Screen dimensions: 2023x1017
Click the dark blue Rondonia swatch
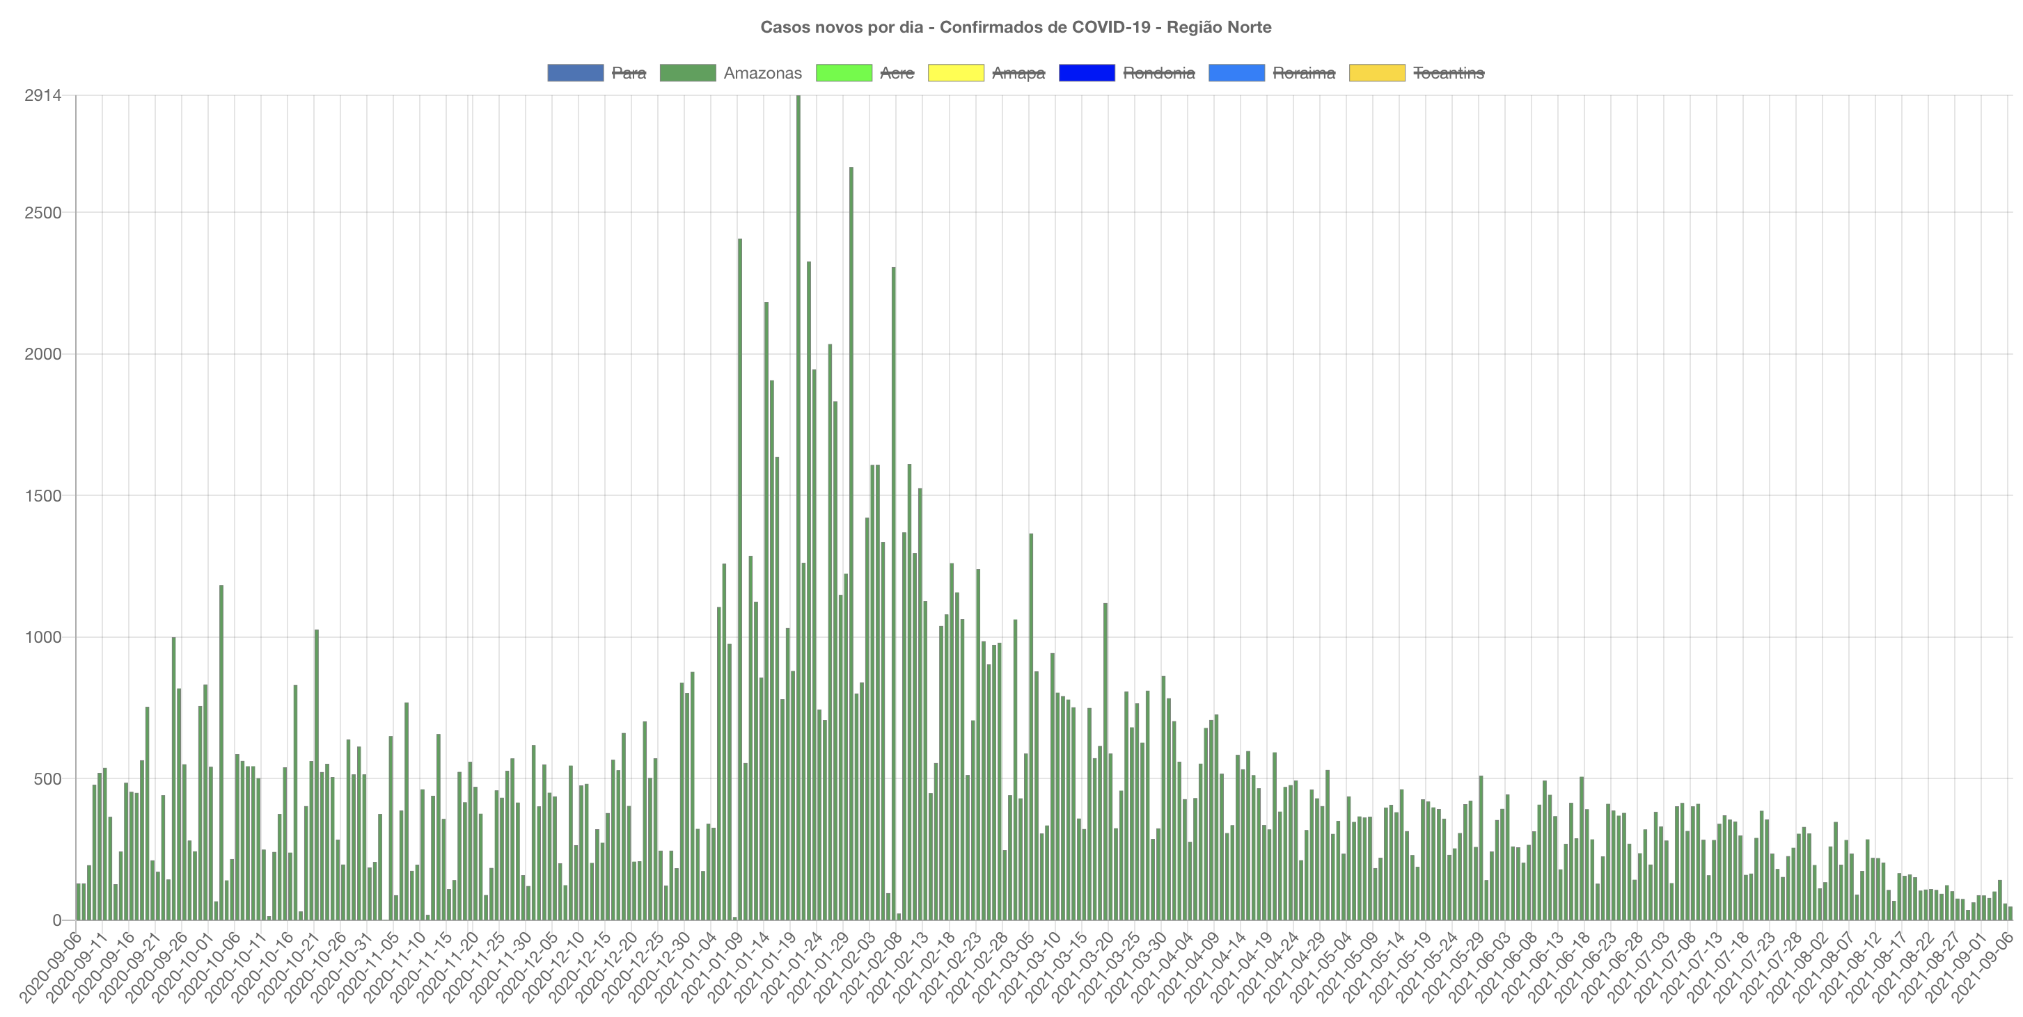point(1086,73)
